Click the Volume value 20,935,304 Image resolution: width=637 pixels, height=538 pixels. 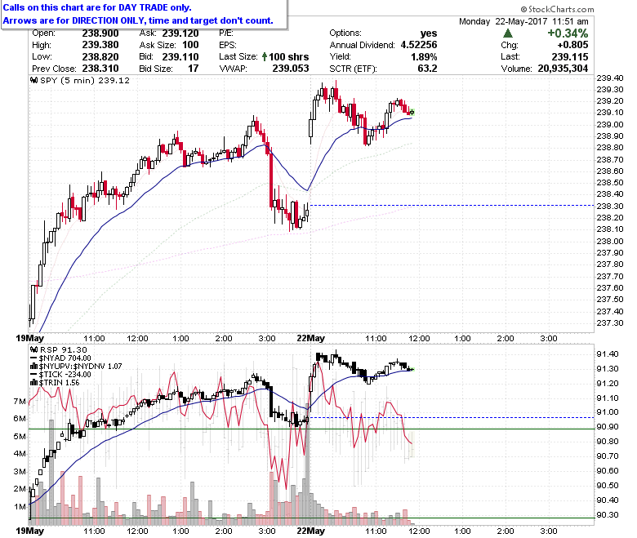coord(563,69)
